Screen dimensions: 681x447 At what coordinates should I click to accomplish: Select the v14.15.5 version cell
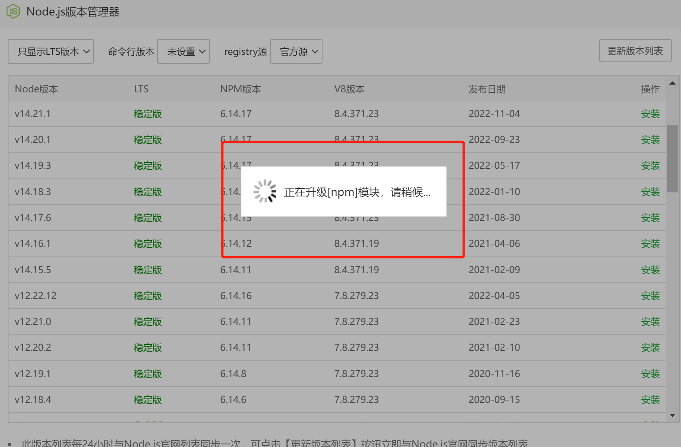coord(33,270)
